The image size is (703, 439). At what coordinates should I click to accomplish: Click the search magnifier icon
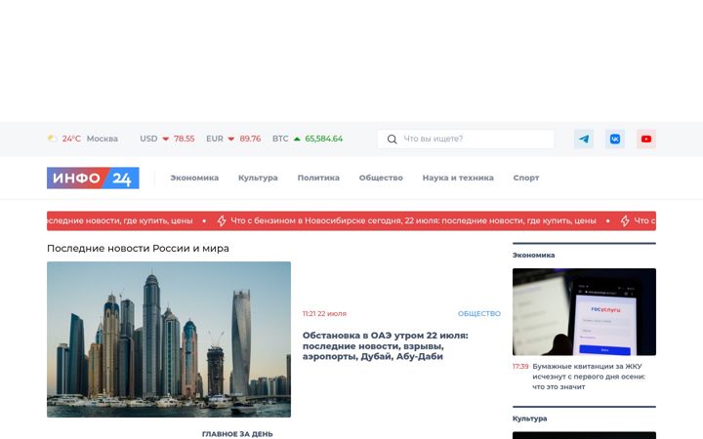click(392, 139)
